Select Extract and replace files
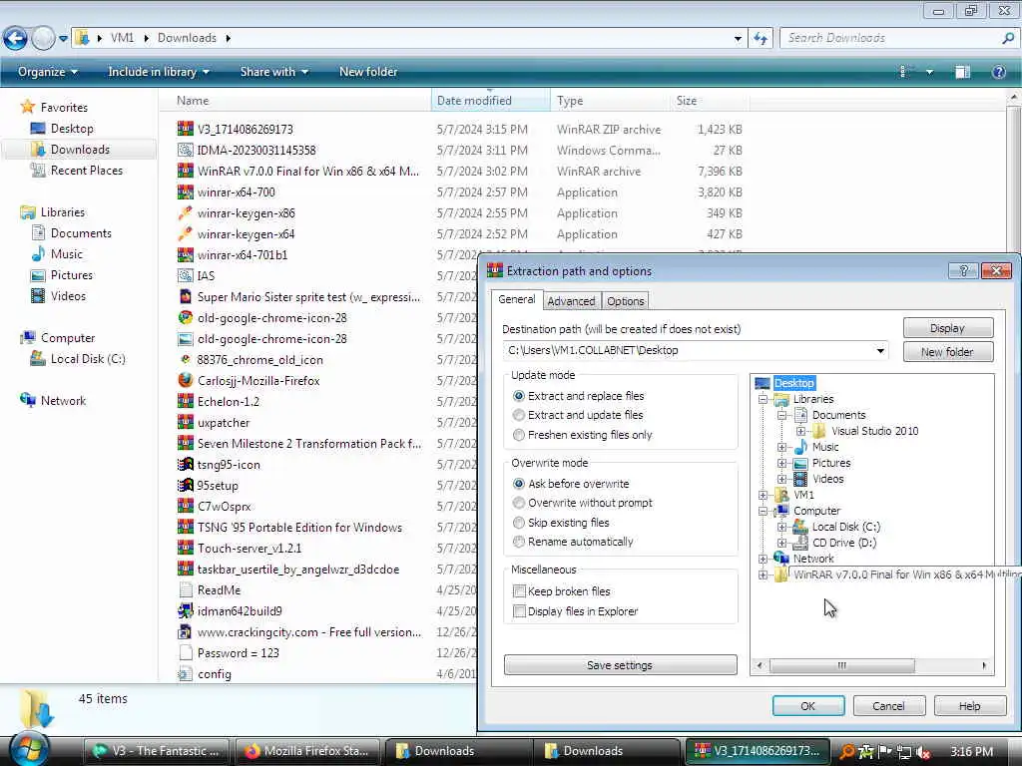The height and width of the screenshot is (766, 1022). pyautogui.click(x=579, y=395)
